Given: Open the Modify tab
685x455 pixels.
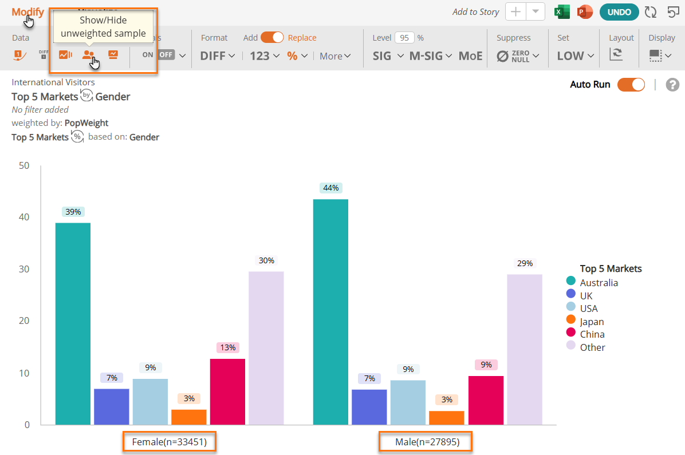Looking at the screenshot, I should (x=27, y=12).
